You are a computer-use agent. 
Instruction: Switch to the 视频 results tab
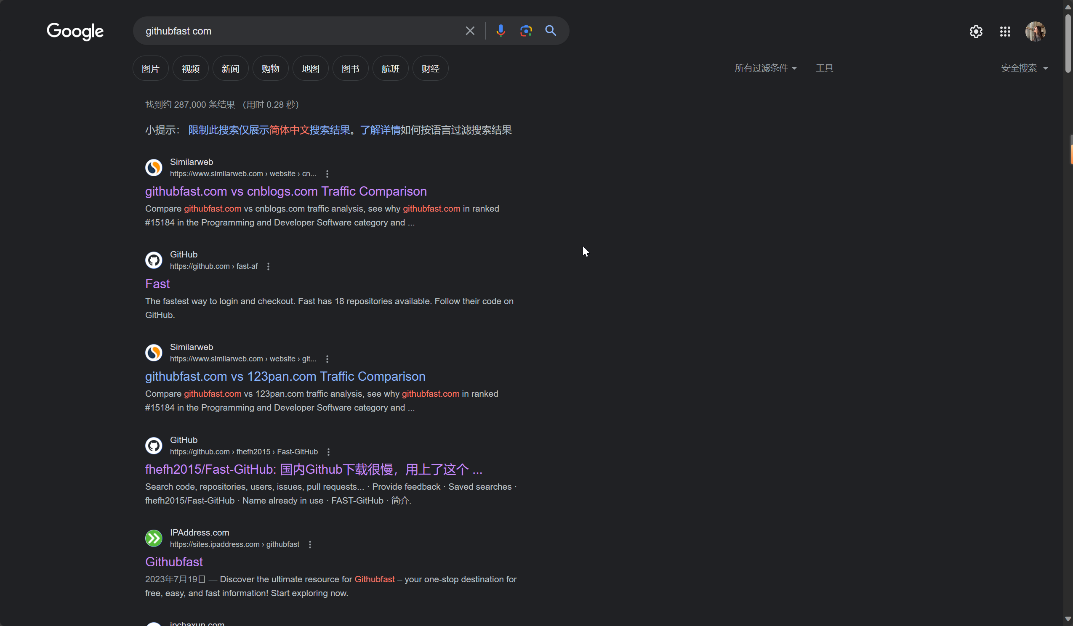point(190,68)
